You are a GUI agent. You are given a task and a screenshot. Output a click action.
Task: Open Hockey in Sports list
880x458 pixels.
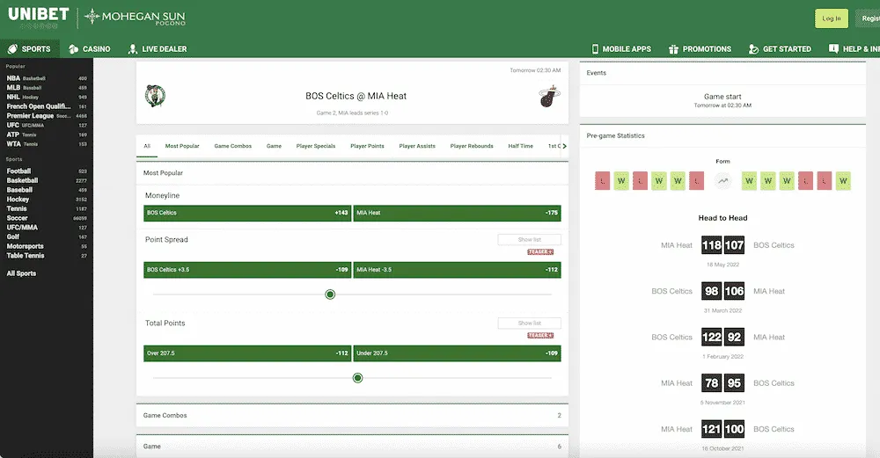point(47,199)
